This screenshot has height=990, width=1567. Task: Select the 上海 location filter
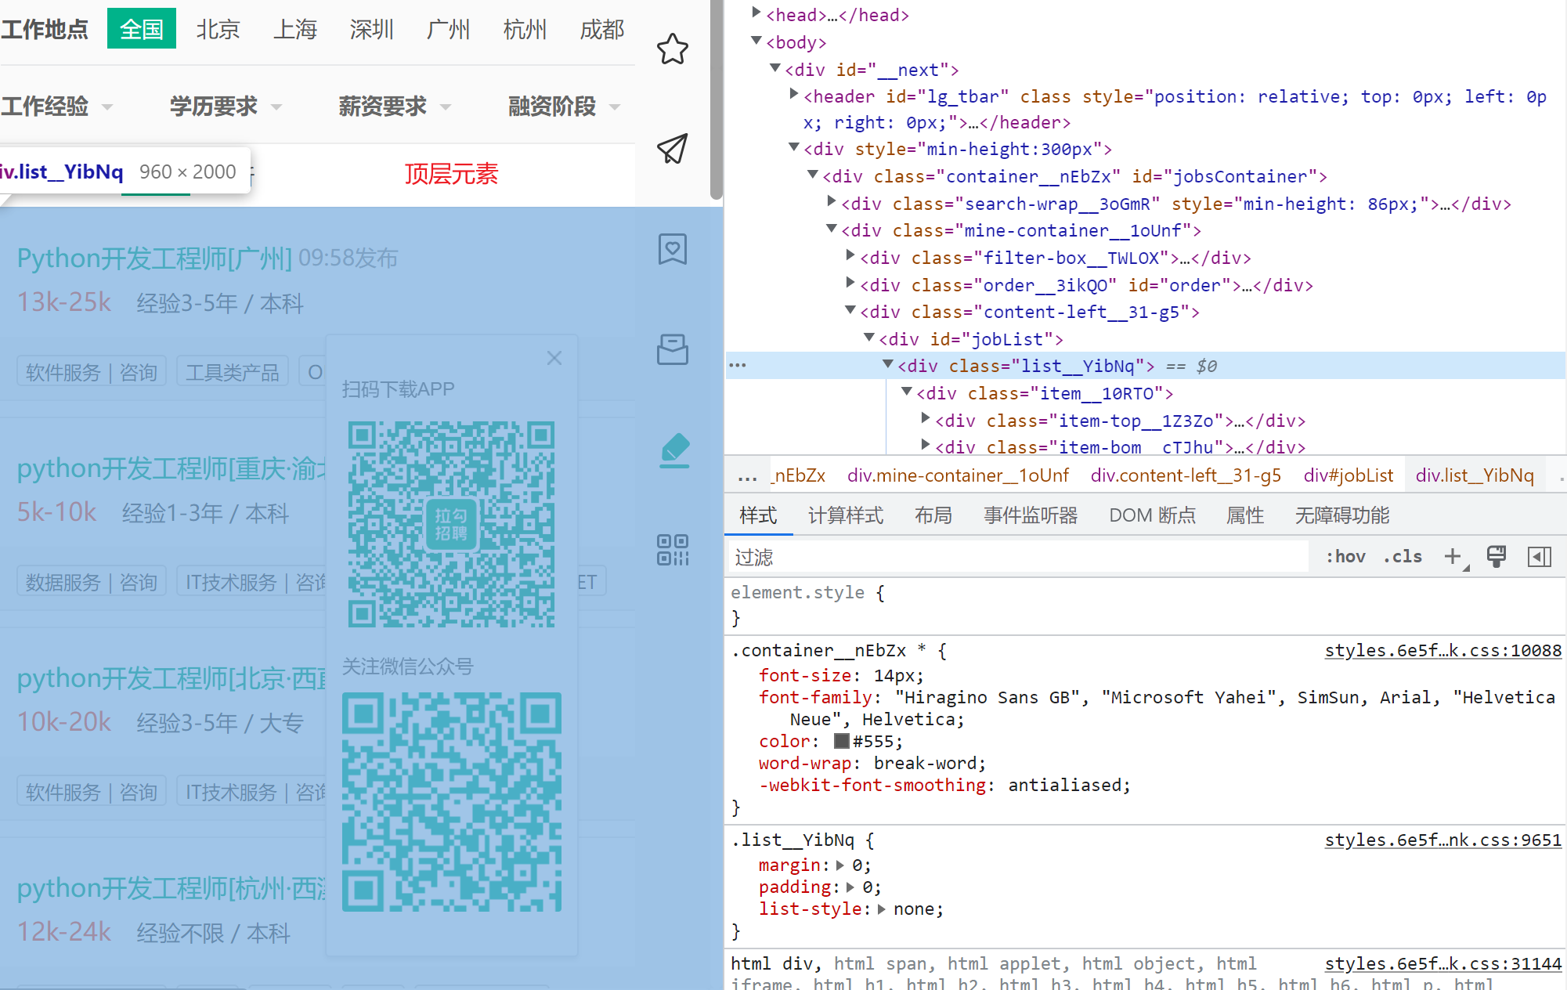click(x=294, y=29)
